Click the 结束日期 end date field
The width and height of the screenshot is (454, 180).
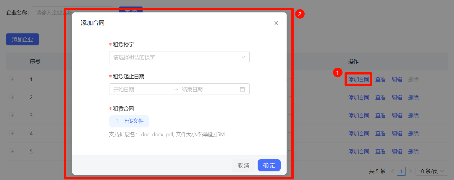(x=207, y=89)
